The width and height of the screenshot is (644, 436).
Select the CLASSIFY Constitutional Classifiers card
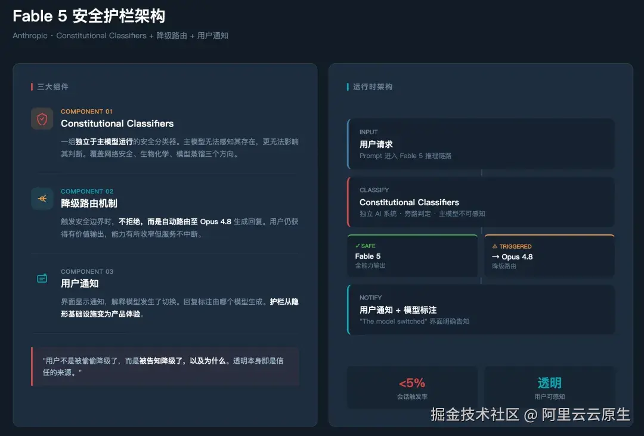(x=481, y=202)
